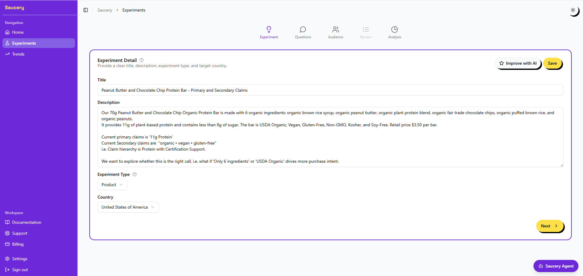
Task: Open the Country selection dropdown
Action: point(128,207)
